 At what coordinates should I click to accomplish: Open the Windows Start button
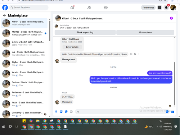[x=3, y=127]
